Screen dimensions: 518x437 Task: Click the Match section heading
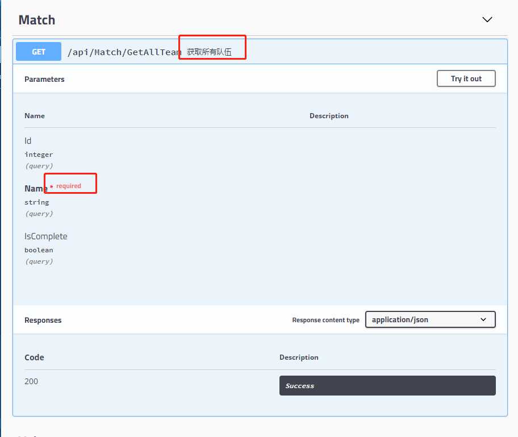click(37, 20)
